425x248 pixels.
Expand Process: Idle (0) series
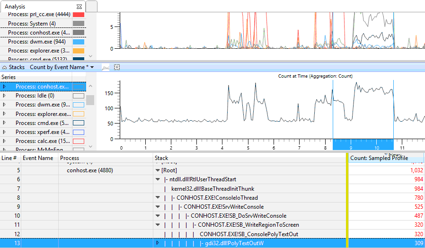tap(4, 96)
